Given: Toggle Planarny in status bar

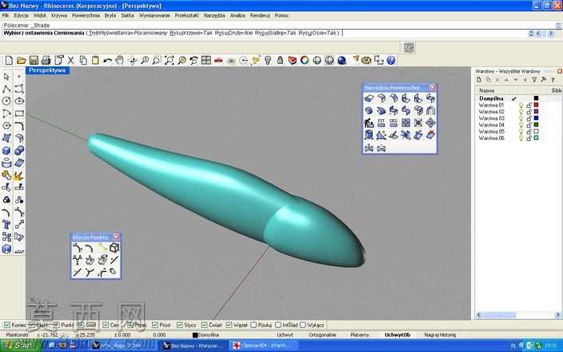Looking at the screenshot, I should coord(359,334).
